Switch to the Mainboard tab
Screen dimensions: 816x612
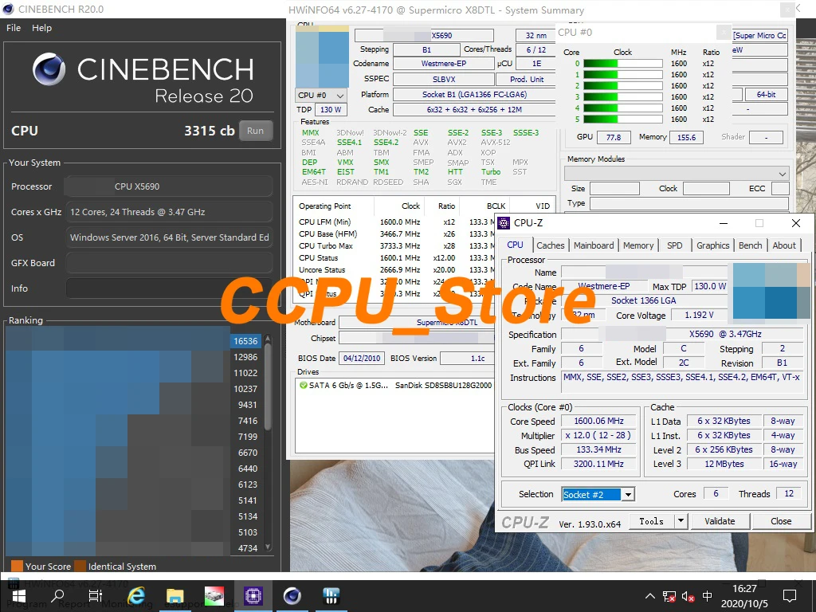pos(594,245)
